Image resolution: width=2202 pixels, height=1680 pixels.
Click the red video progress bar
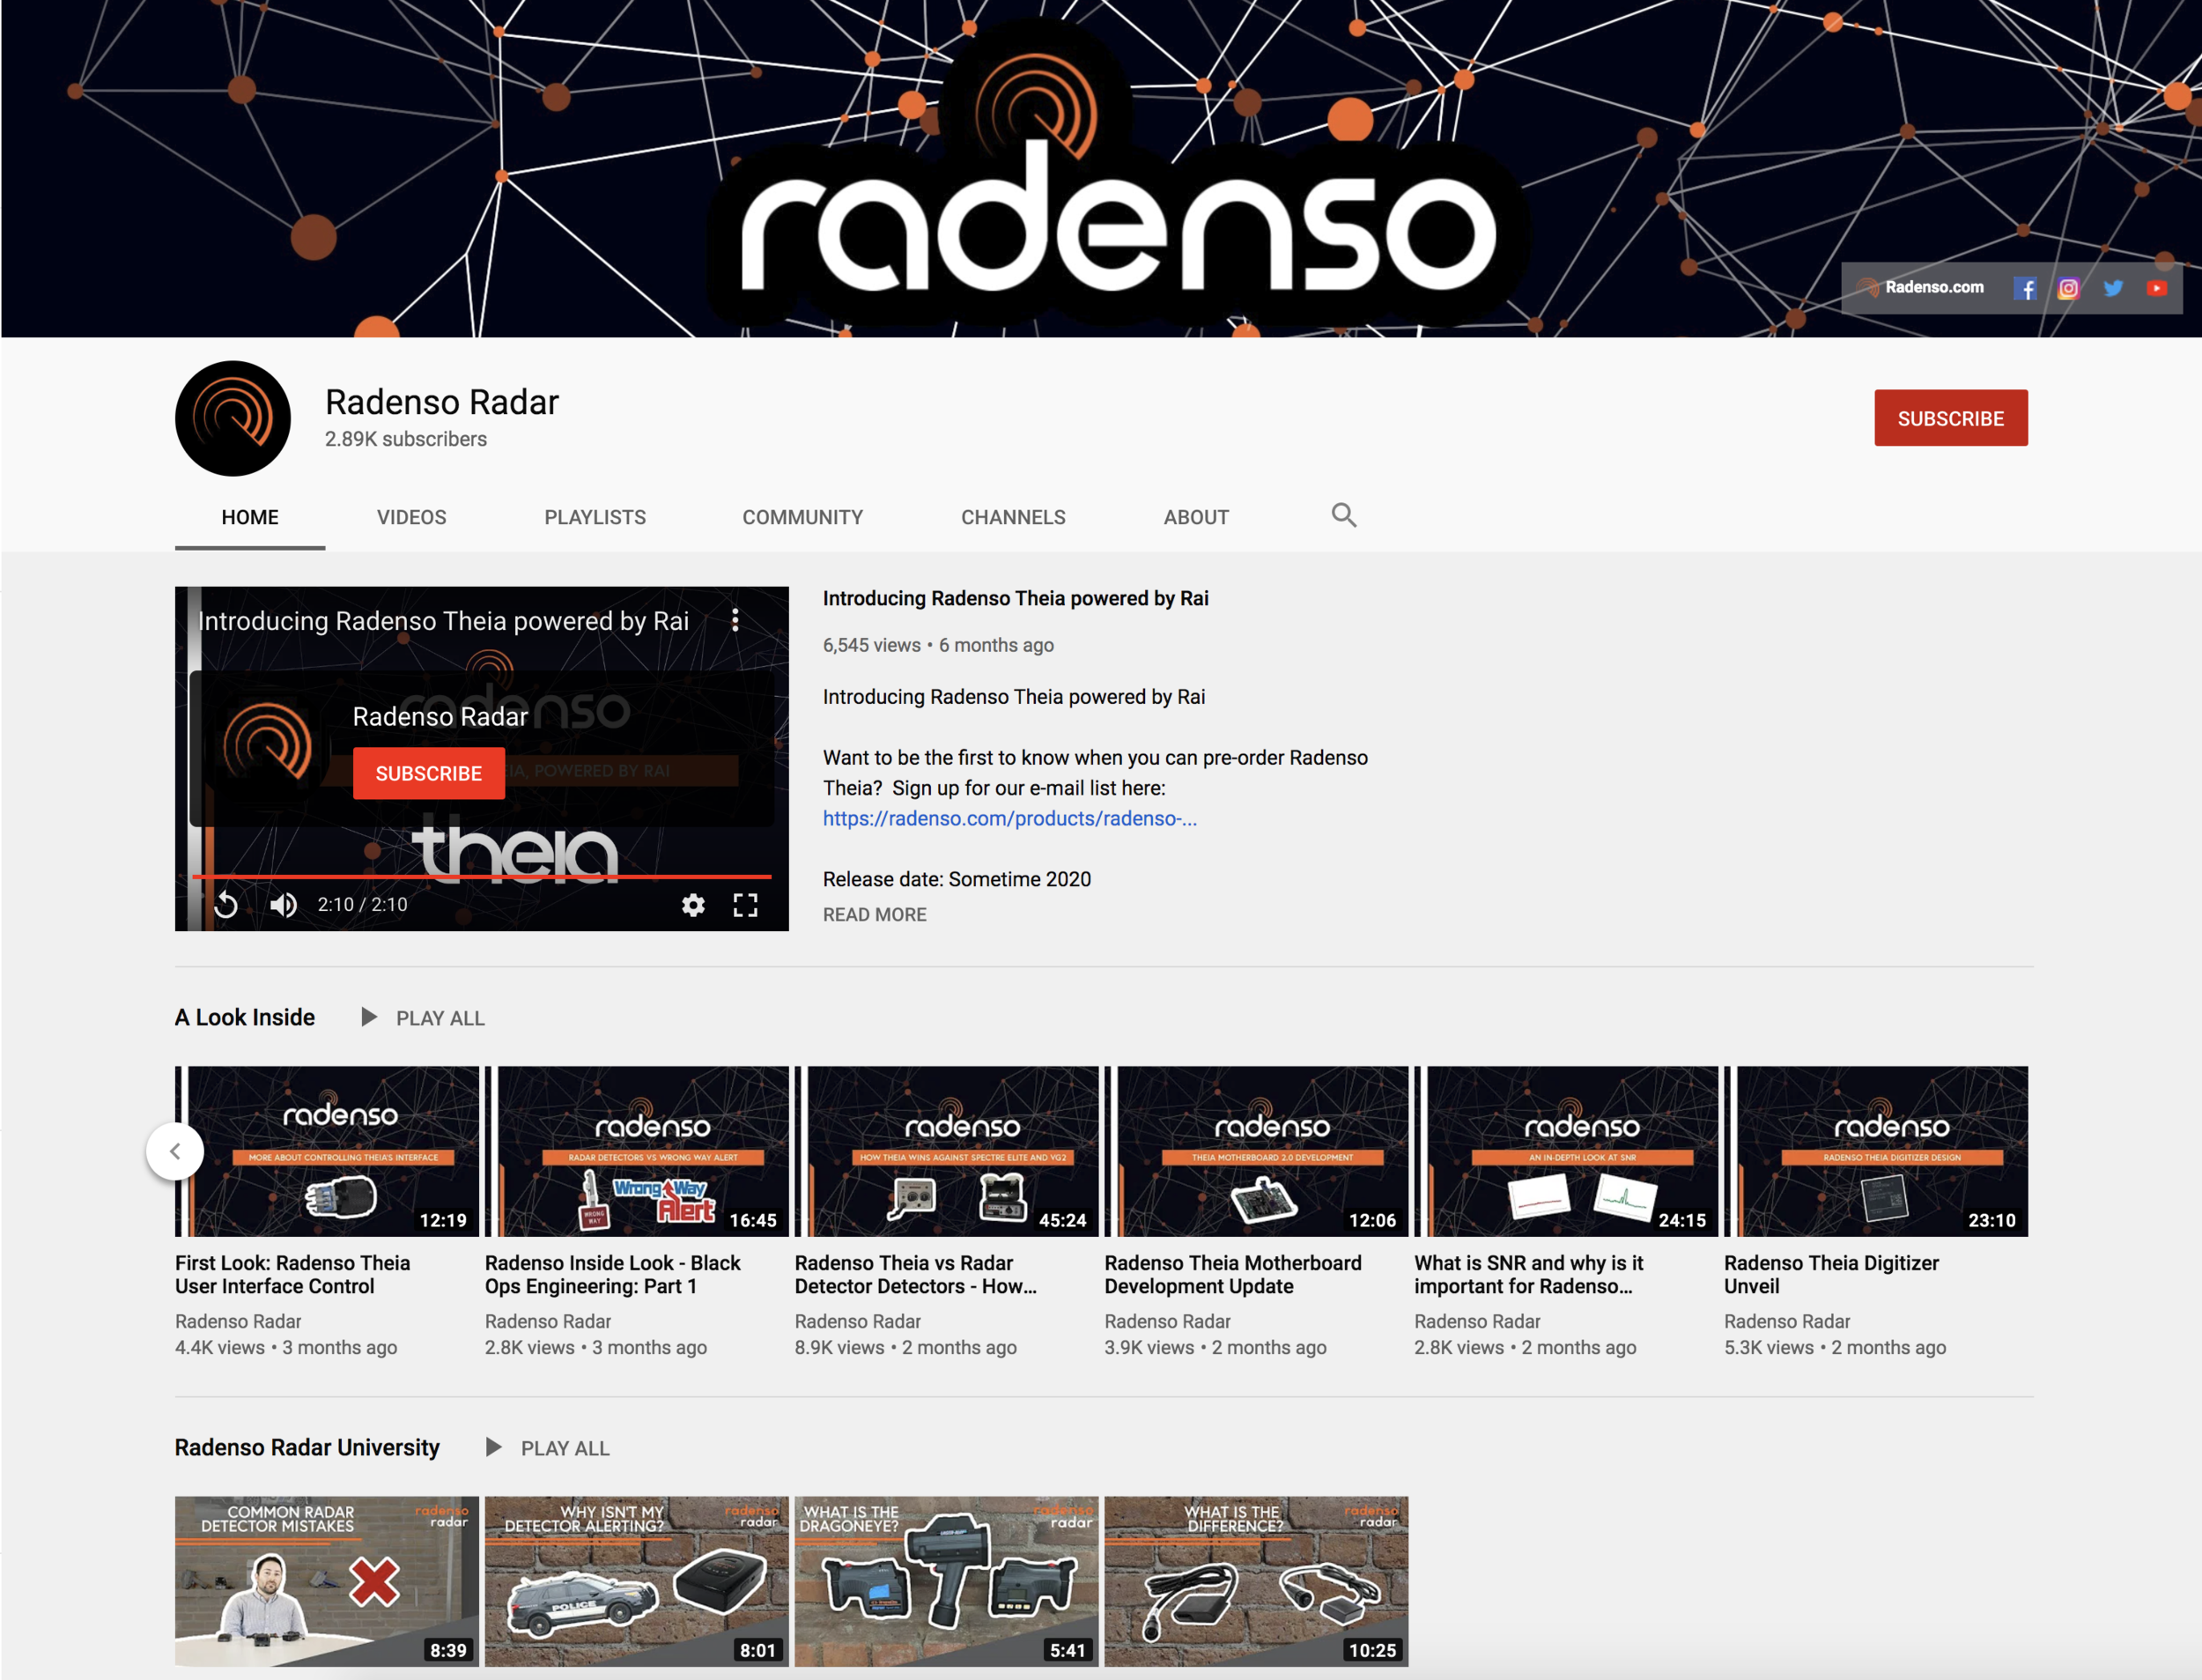(482, 876)
